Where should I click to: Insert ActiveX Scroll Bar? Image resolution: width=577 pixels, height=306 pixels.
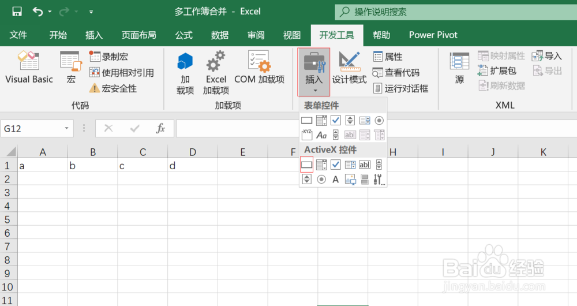(379, 165)
